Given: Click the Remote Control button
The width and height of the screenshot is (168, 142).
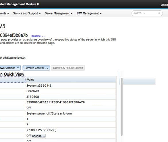Looking at the screenshot, I should 36,68.
